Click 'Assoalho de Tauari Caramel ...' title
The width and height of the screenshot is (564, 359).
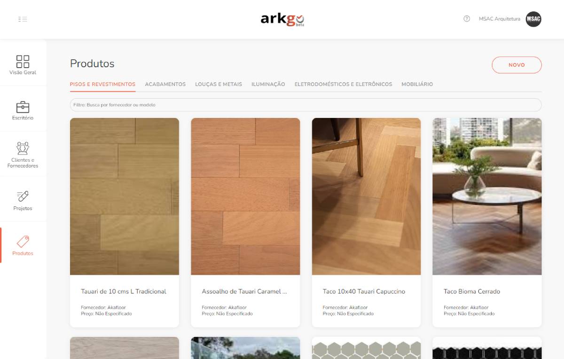pos(244,291)
